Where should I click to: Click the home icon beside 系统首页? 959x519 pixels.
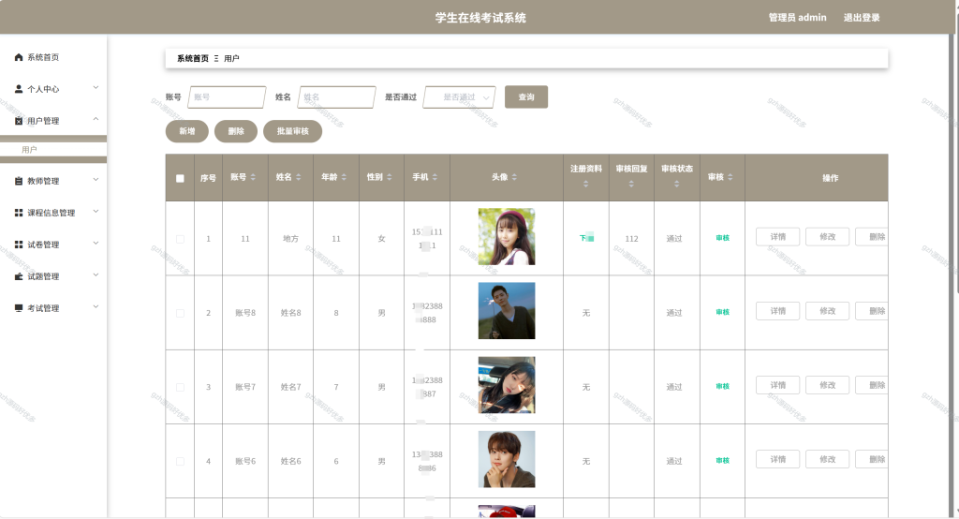(19, 57)
